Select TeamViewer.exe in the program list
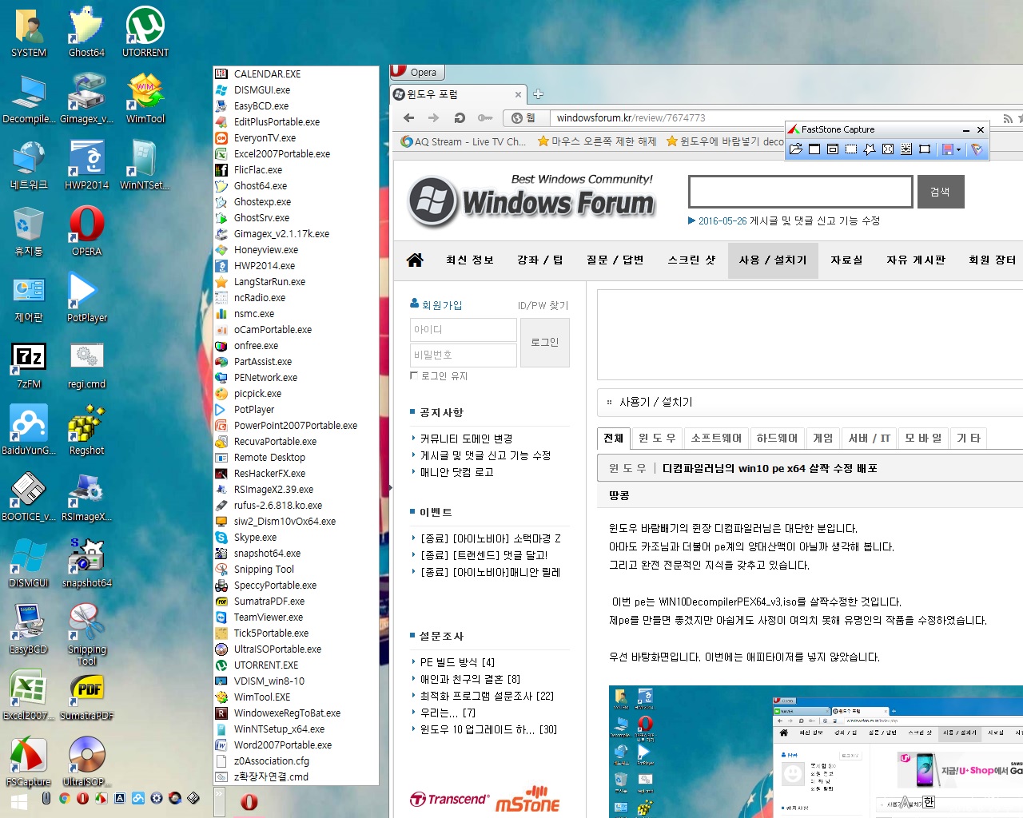Screen dimensions: 1023x818 268,617
